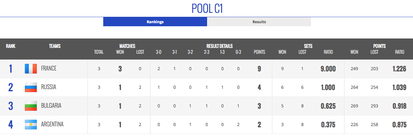Click Russia's rank number 2
Screen dimensions: 413x138
(x=11, y=87)
